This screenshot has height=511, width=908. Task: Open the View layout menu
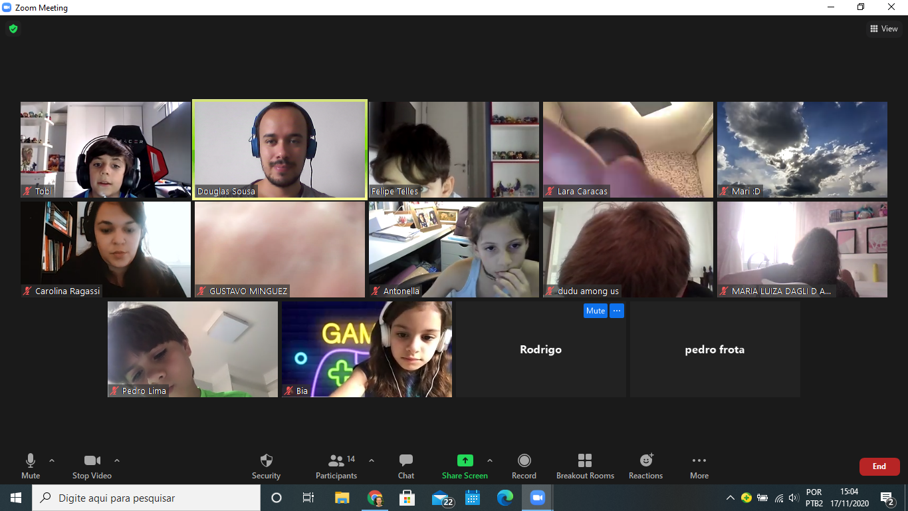884,29
